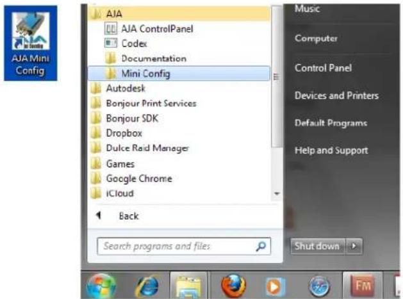The height and width of the screenshot is (299, 403).
Task: Open Firefox from taskbar
Action: coord(233,286)
